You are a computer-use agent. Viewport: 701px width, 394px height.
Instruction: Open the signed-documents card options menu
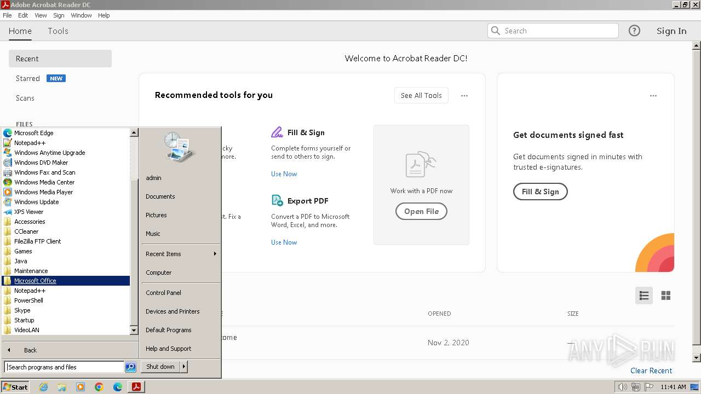point(653,96)
